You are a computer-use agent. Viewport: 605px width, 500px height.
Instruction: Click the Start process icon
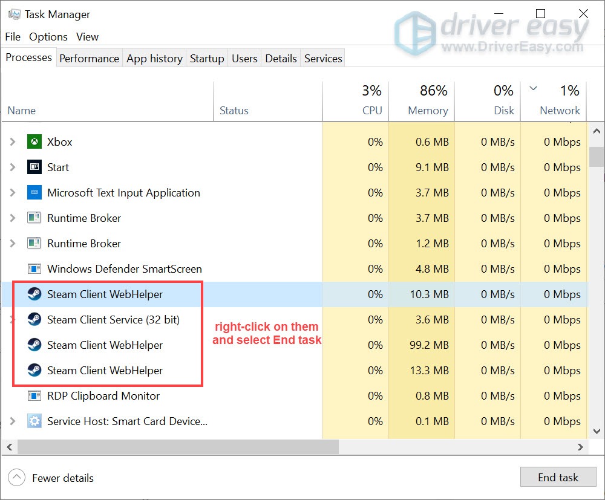(x=34, y=167)
